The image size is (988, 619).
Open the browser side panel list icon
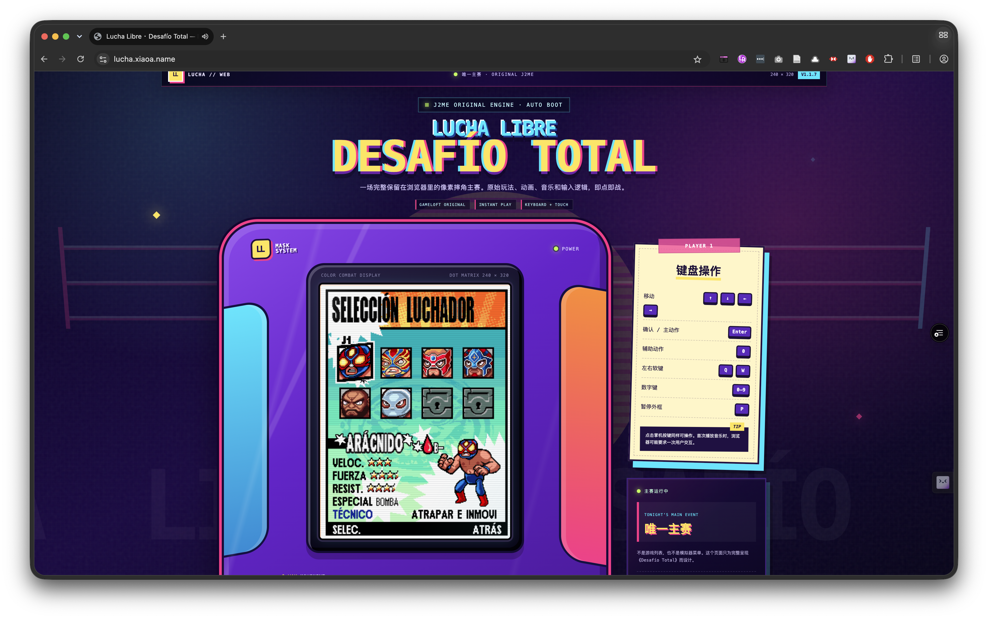pyautogui.click(x=916, y=59)
